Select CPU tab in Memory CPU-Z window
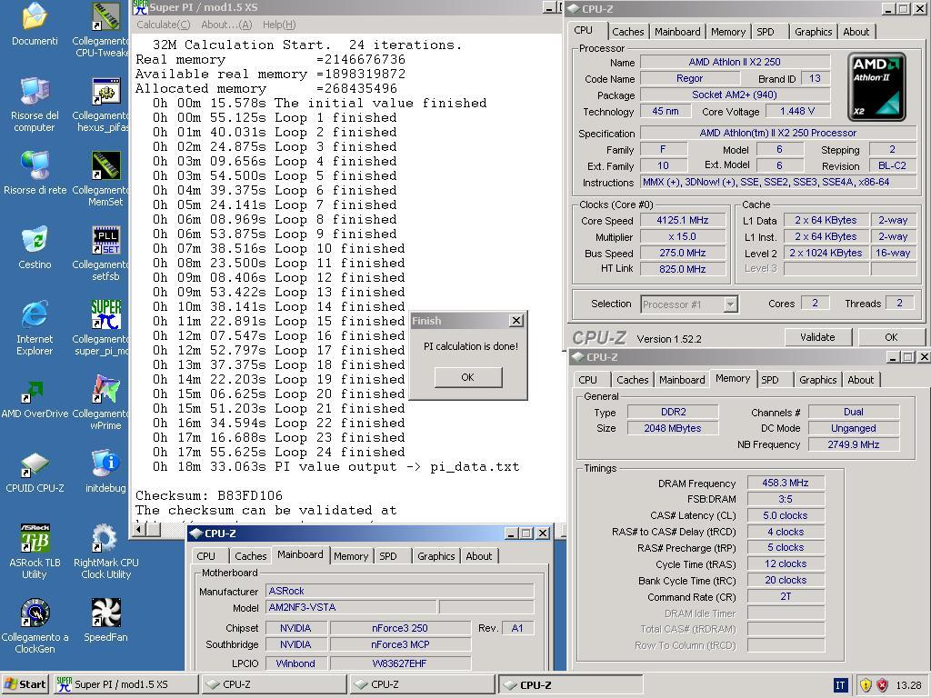This screenshot has height=698, width=931. (x=588, y=380)
